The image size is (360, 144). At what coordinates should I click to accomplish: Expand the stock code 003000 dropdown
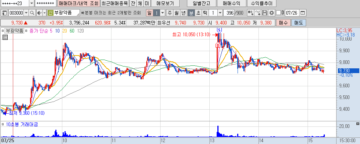click(26, 13)
